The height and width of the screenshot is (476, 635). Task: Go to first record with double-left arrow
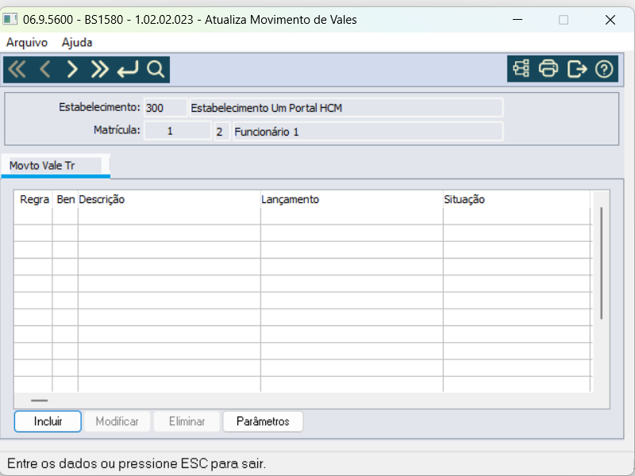click(x=17, y=70)
